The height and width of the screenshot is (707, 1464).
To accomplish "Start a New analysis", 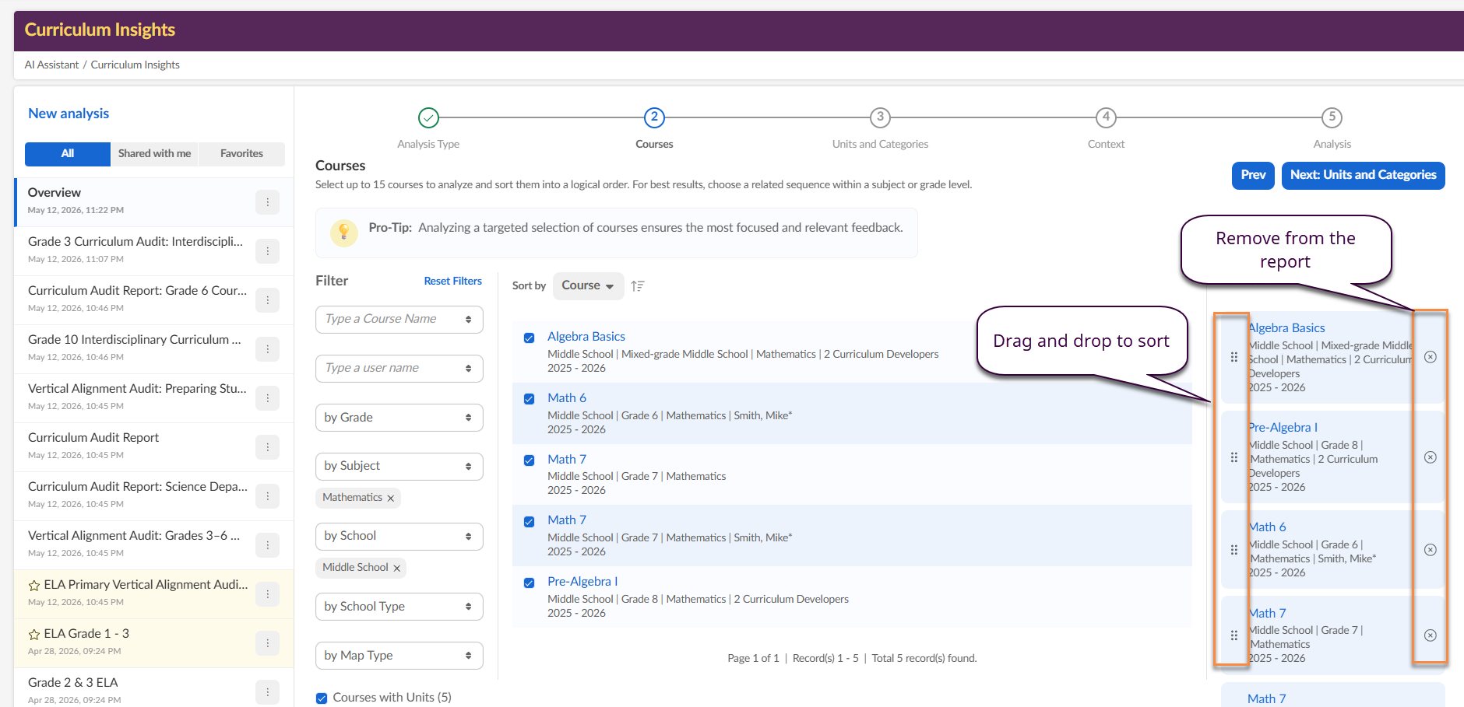I will (69, 114).
